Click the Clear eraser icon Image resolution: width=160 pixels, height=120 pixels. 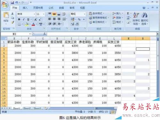click(x=128, y=22)
